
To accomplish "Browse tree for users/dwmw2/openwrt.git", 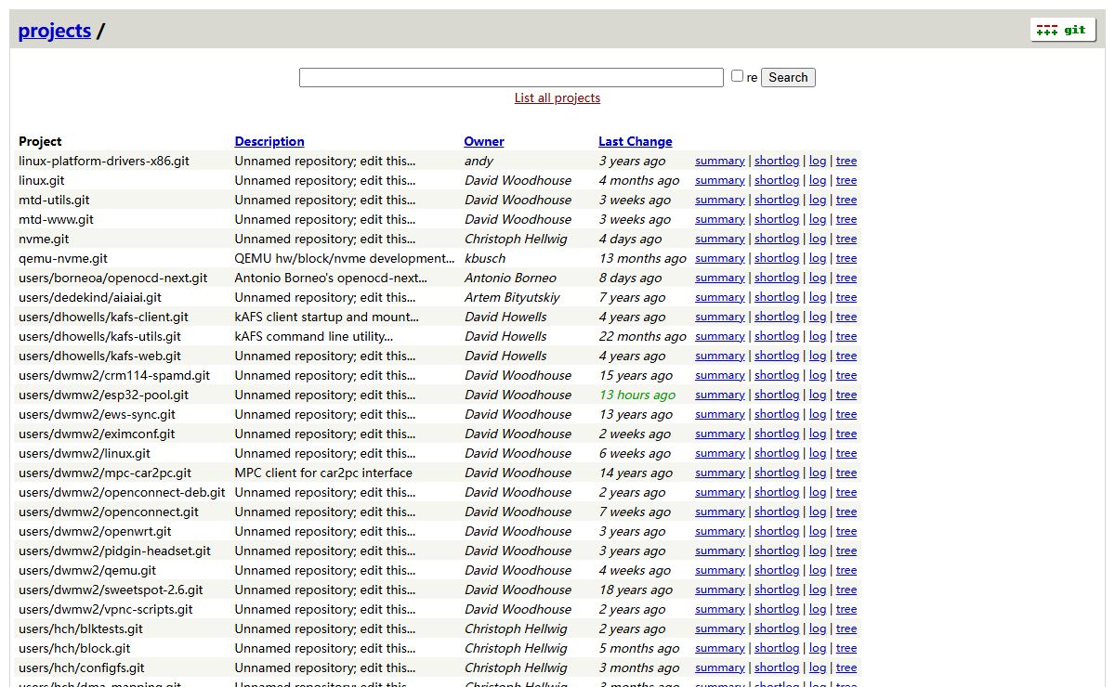I will (x=846, y=532).
